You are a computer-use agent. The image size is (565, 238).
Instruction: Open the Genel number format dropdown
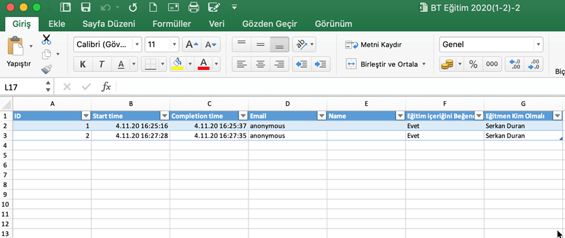coord(538,45)
